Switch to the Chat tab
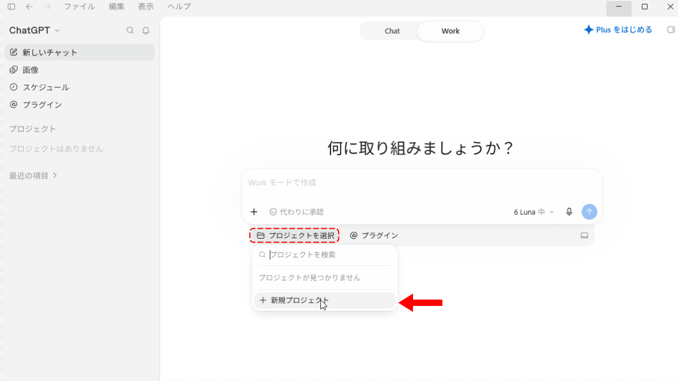The image size is (678, 381). pyautogui.click(x=392, y=31)
